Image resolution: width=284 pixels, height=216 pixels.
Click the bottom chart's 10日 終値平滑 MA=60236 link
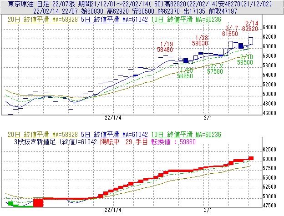point(186,135)
